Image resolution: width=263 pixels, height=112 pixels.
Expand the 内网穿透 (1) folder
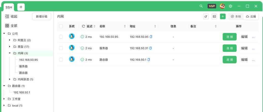pyautogui.click(x=10, y=79)
